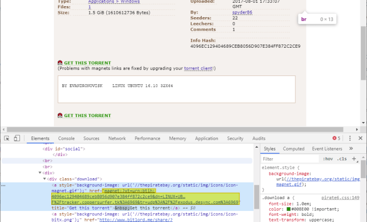Screen dimensions: 367x222
Task: Open the Audits tab
Action: pos(259,138)
